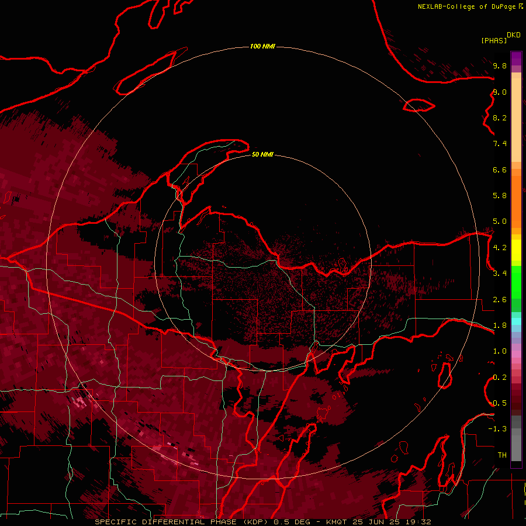Click the NEXLAB-College of DuPage label
This screenshot has width=526, height=526.
click(x=466, y=6)
